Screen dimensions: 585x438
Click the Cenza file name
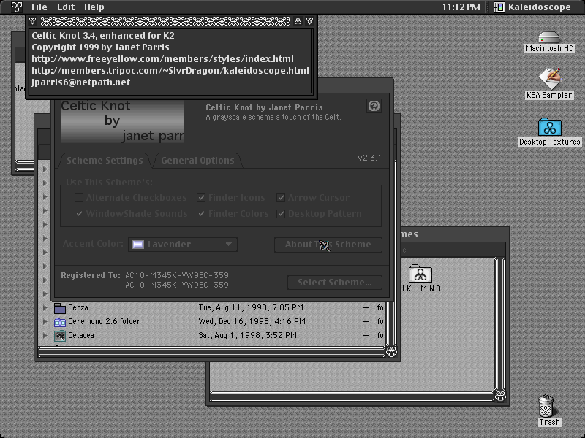(78, 307)
